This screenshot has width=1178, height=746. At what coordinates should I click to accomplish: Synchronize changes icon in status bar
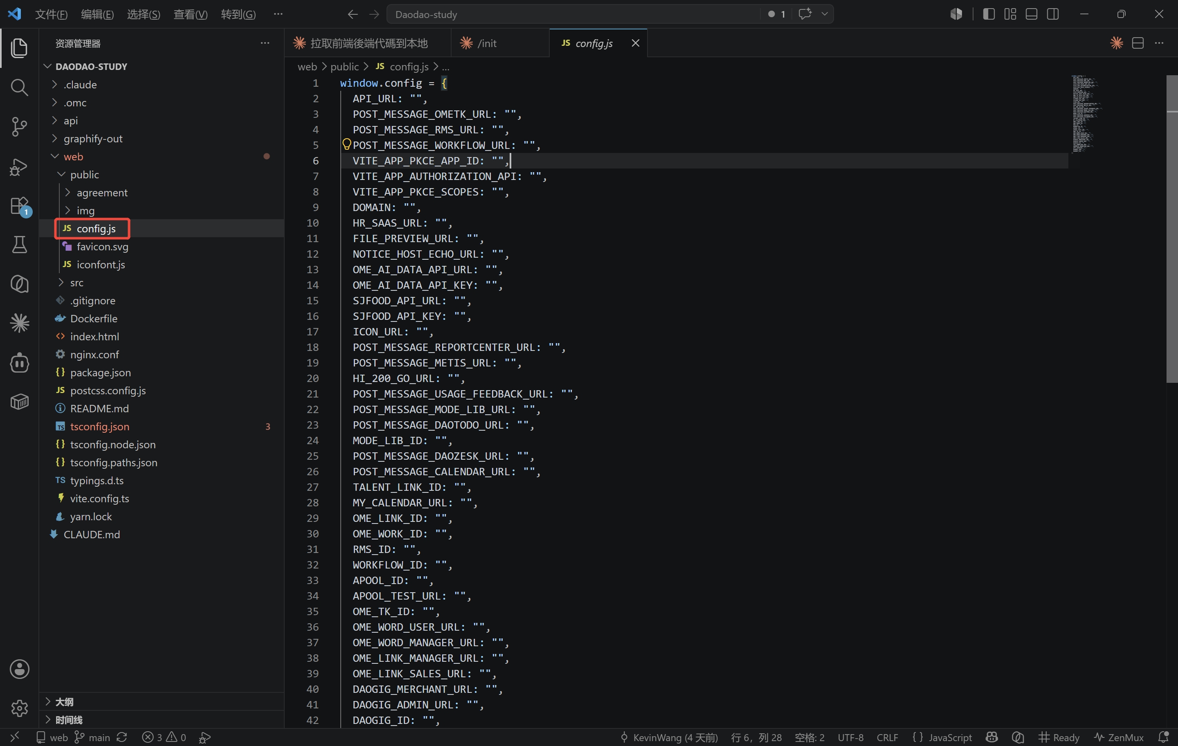coord(122,737)
